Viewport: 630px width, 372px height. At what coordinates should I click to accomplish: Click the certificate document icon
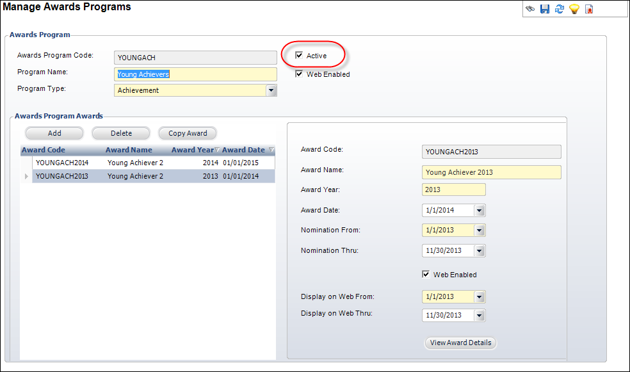click(x=588, y=9)
